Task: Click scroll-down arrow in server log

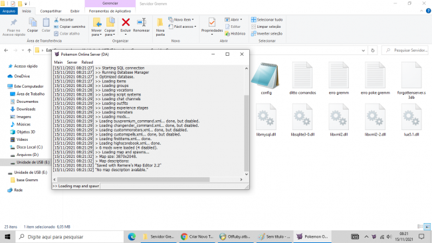Action: 247,174
